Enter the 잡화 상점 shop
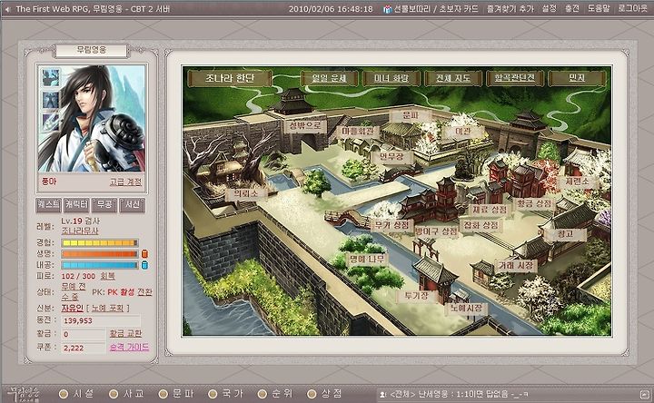This screenshot has height=403, width=654. (481, 225)
